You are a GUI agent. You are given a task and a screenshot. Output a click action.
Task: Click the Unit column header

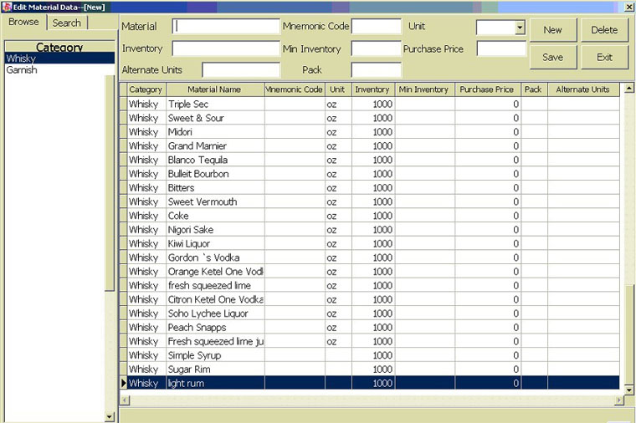[x=338, y=89]
